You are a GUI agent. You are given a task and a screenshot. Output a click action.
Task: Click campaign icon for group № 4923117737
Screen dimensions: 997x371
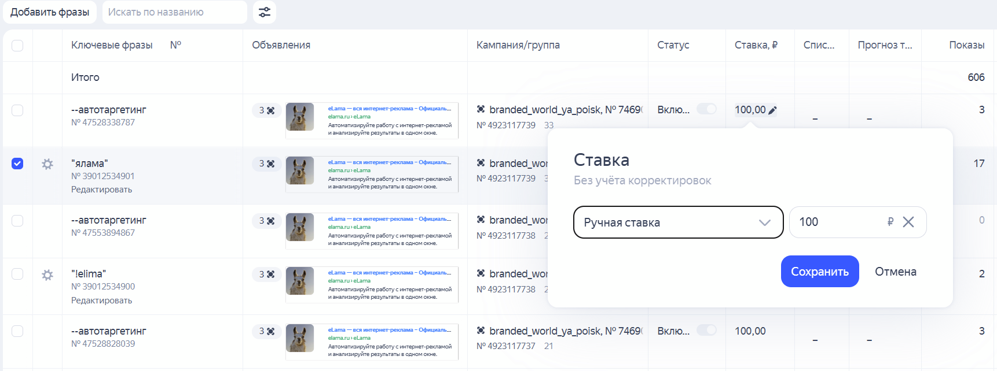pos(481,331)
